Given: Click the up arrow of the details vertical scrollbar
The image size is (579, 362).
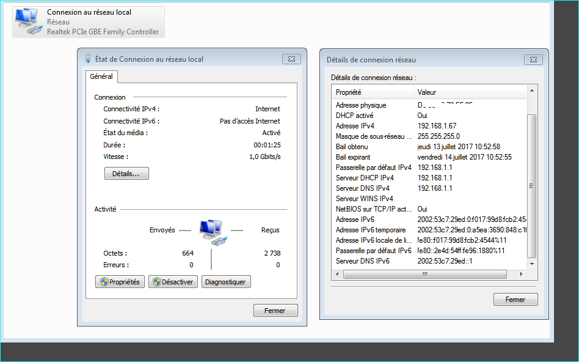Looking at the screenshot, I should click(x=531, y=91).
